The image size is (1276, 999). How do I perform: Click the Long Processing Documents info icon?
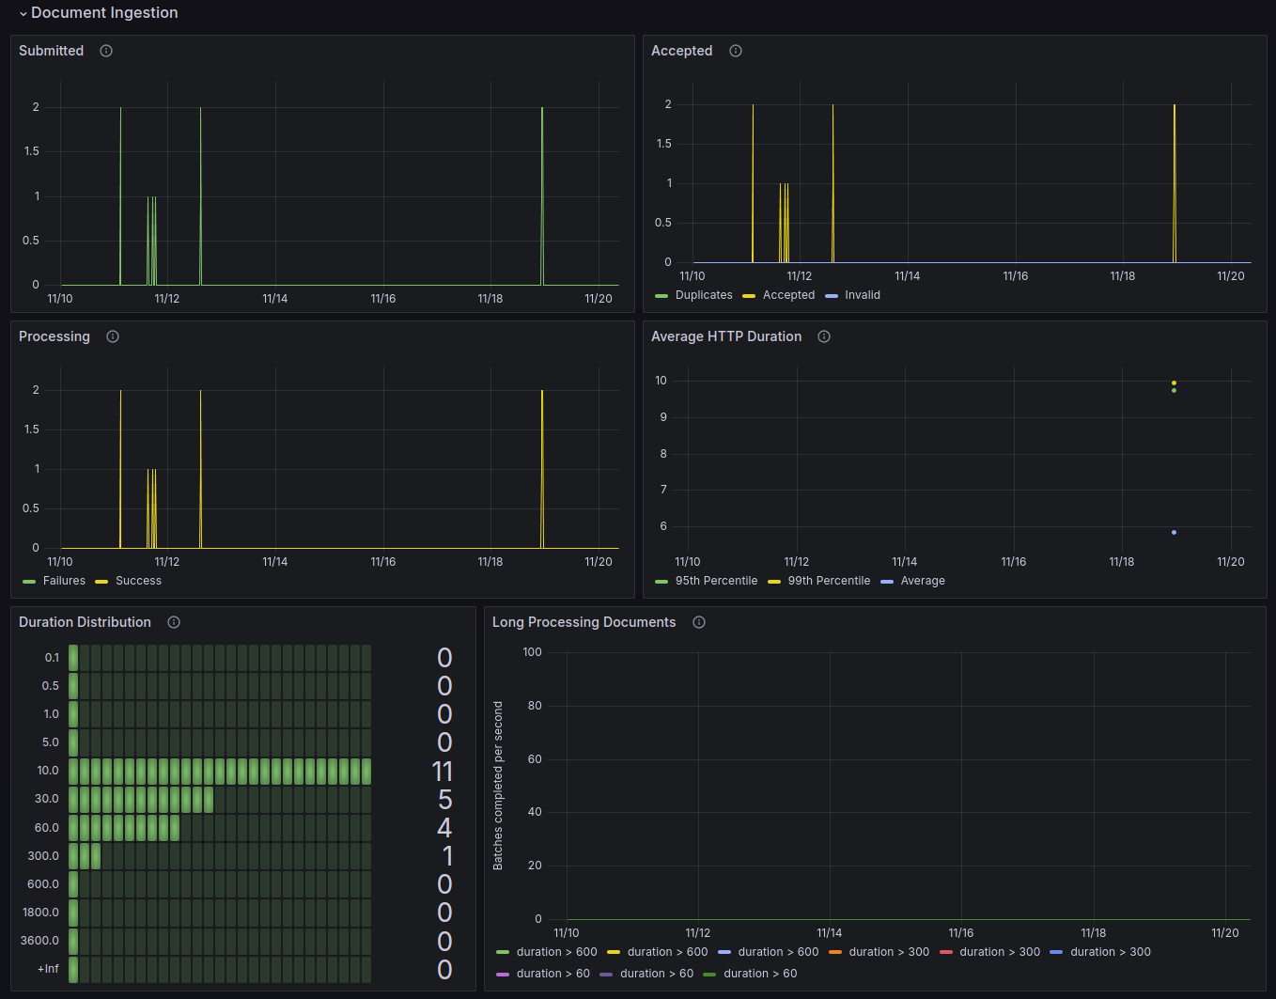pos(699,622)
